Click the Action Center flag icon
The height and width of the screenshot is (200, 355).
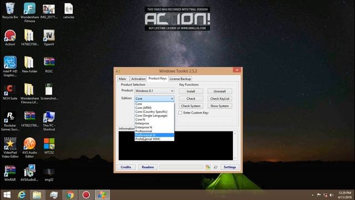point(319,195)
